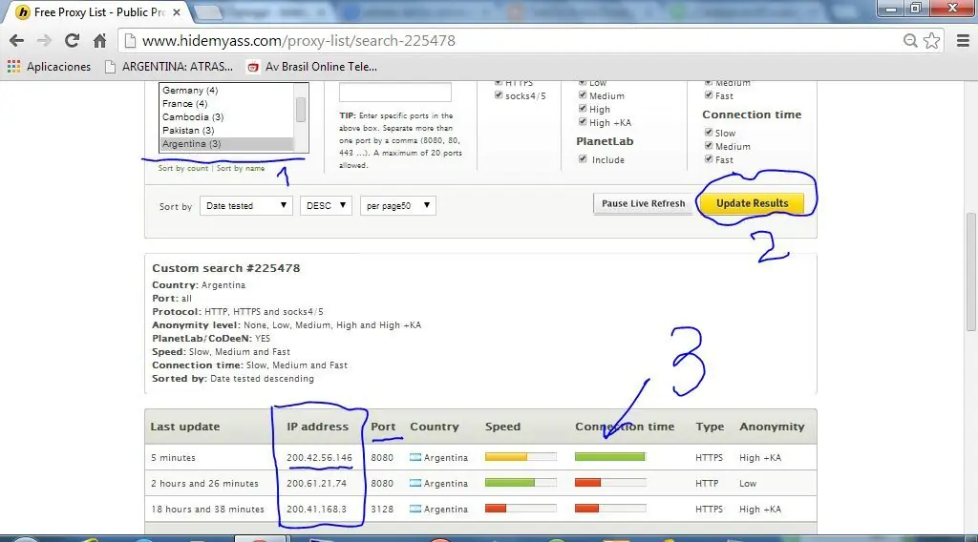The image size is (978, 542).
Task: Open the Chrome hamburger menu
Action: coord(963,40)
